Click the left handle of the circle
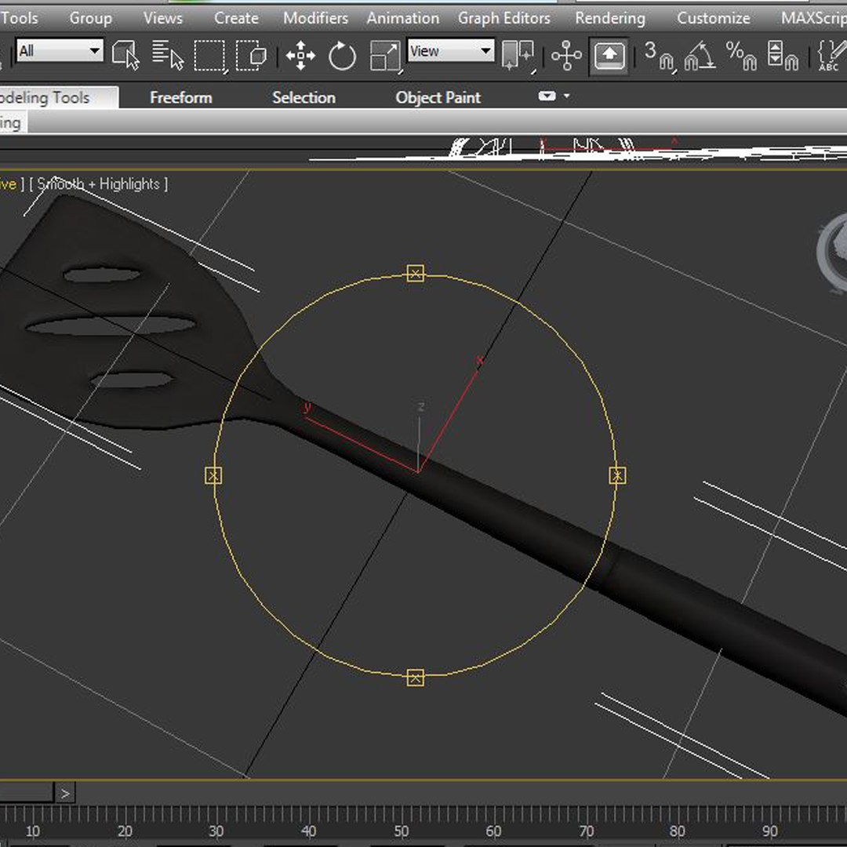 (213, 475)
